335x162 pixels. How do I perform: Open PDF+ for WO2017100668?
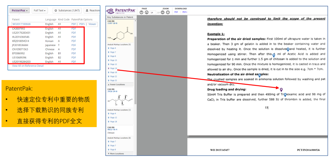click(x=82, y=24)
